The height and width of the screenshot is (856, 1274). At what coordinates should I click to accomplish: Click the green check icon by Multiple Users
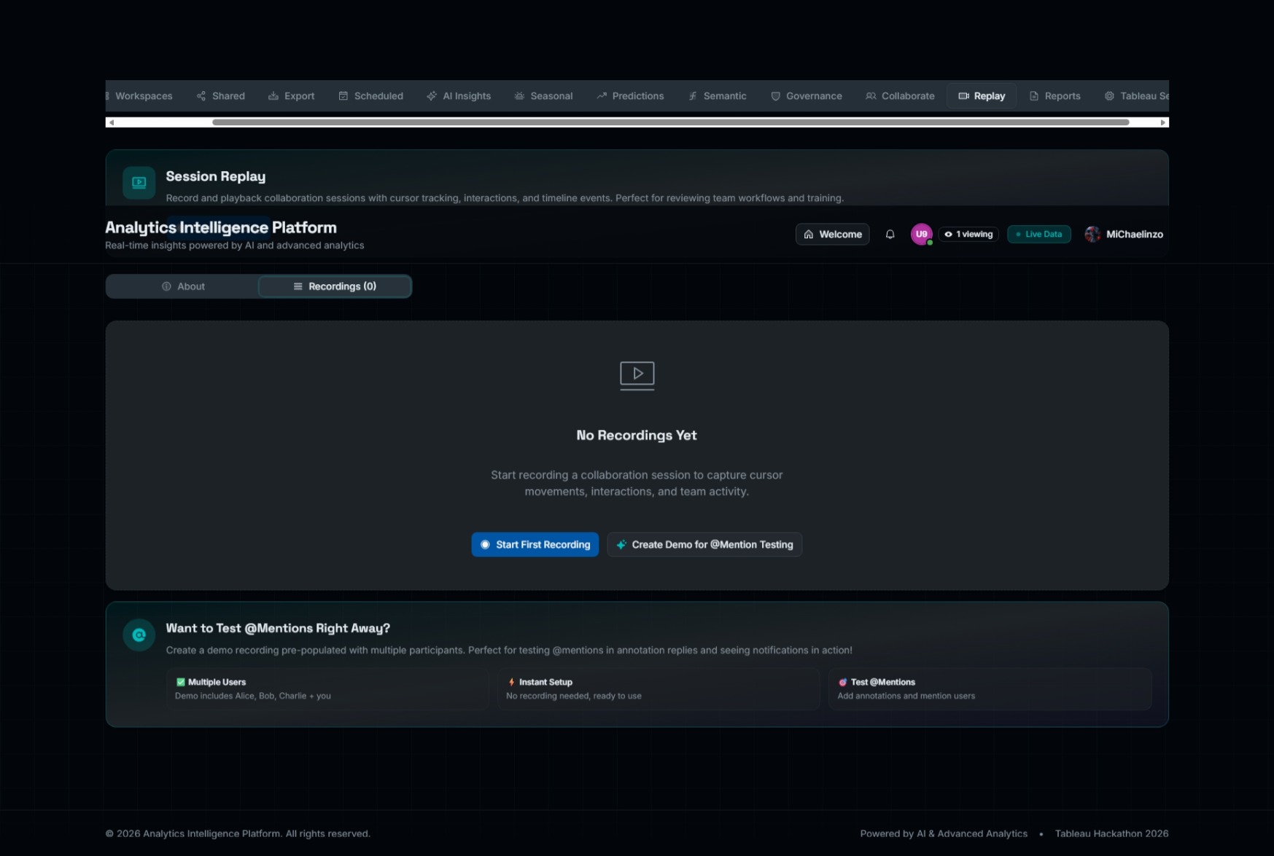180,683
